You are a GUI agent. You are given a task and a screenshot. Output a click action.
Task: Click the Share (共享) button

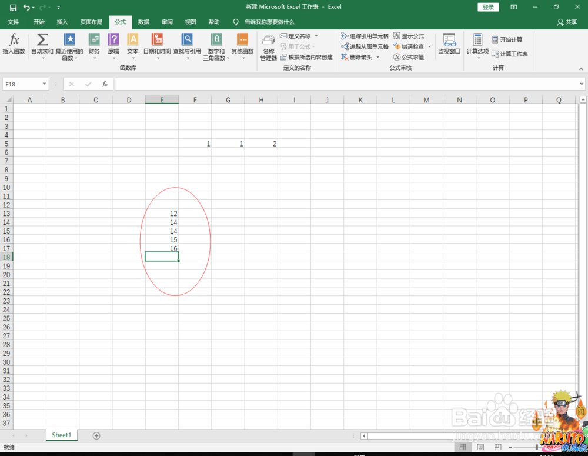pos(567,22)
